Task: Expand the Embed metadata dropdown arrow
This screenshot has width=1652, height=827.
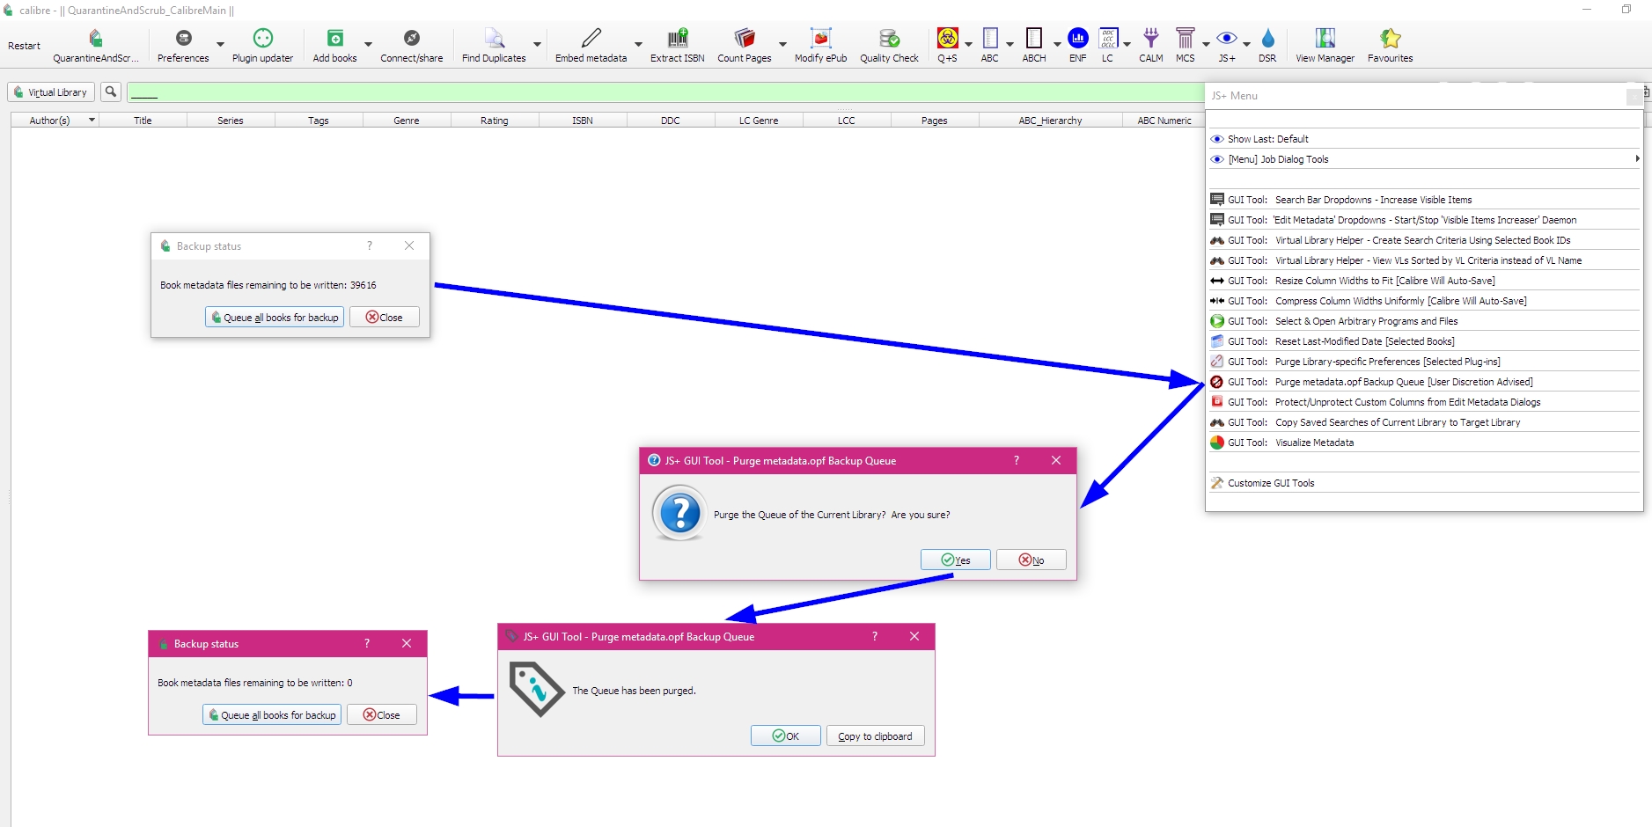Action: [638, 44]
